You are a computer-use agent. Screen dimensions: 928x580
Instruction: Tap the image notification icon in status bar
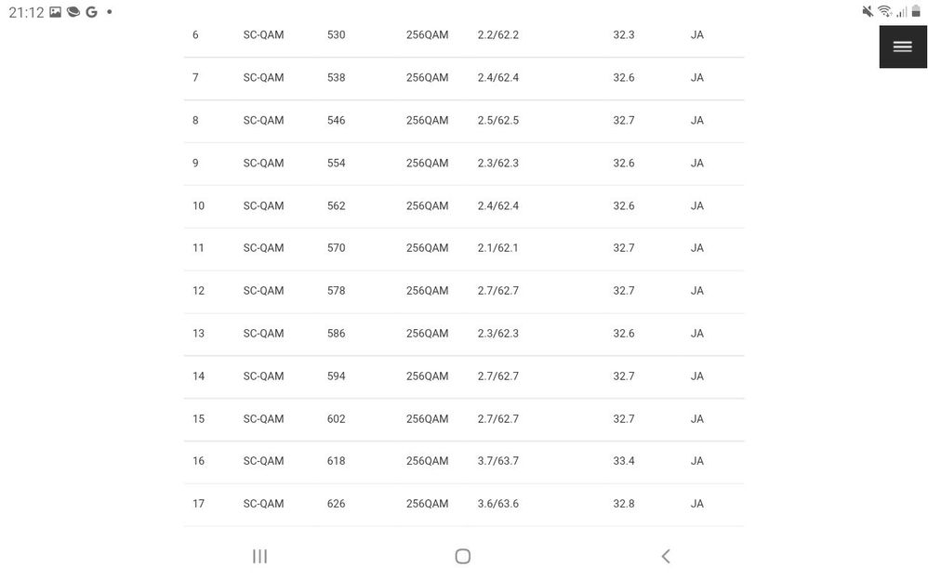coord(56,12)
